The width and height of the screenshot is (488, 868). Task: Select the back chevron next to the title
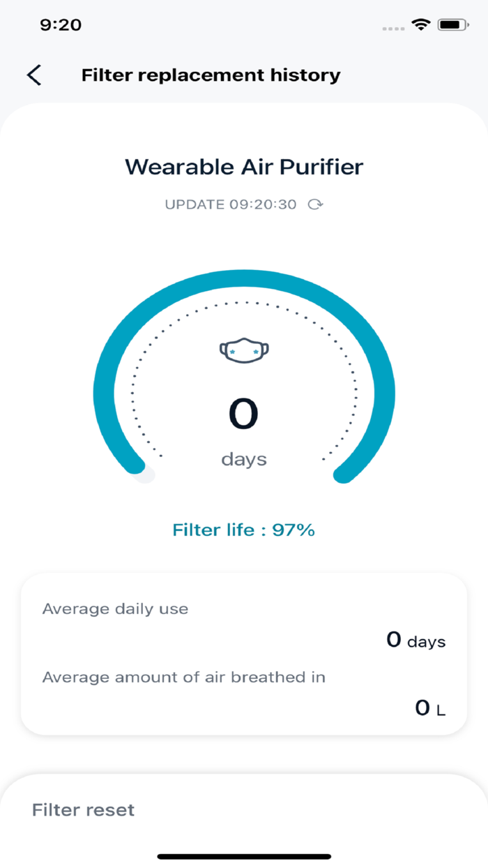click(x=33, y=75)
